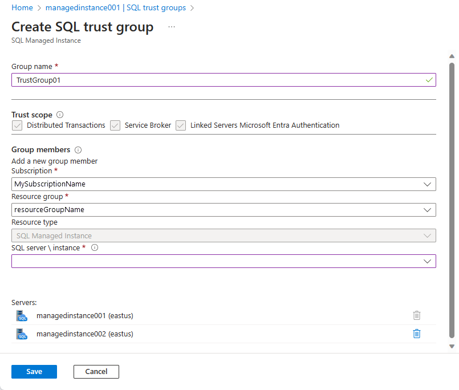Click the Trust scope info icon
The image size is (459, 390).
coord(60,115)
